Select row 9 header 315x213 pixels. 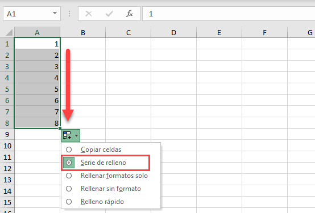click(x=7, y=134)
